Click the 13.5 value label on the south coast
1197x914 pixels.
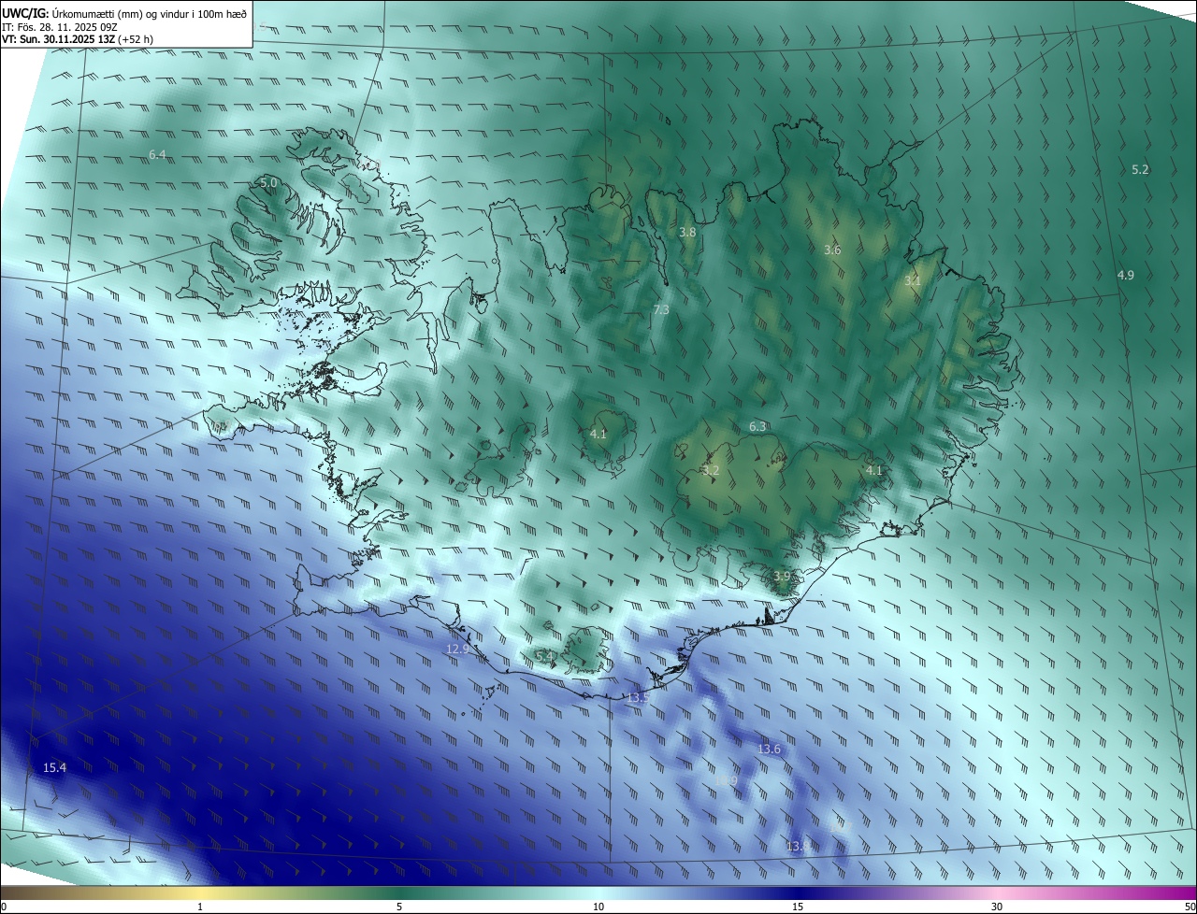click(638, 698)
